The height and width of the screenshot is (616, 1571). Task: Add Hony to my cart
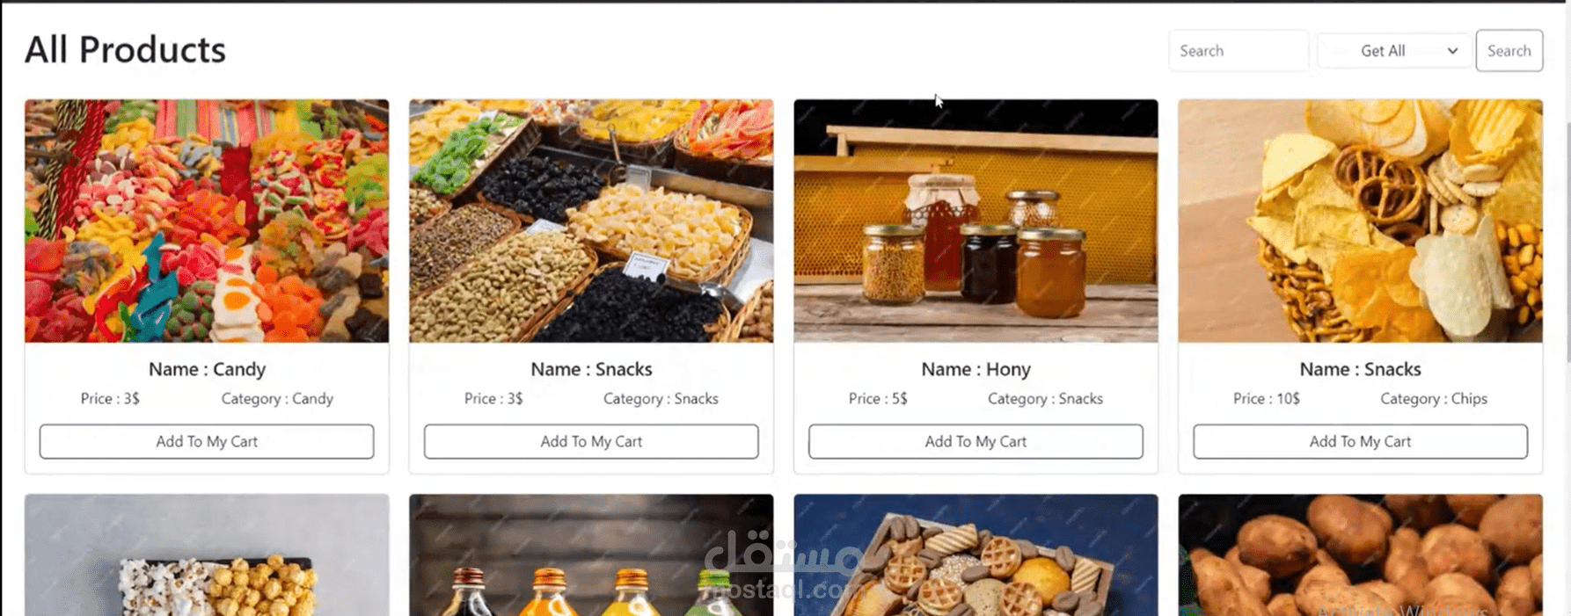[975, 441]
